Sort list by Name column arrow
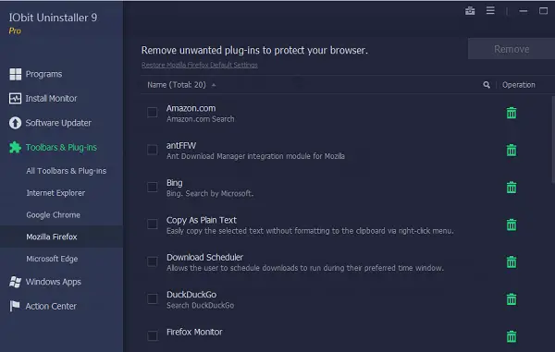Image resolution: width=555 pixels, height=352 pixels. (214, 85)
